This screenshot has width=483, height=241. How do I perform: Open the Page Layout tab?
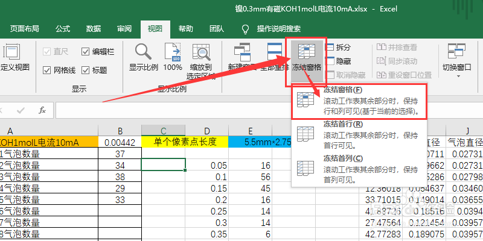(24, 29)
